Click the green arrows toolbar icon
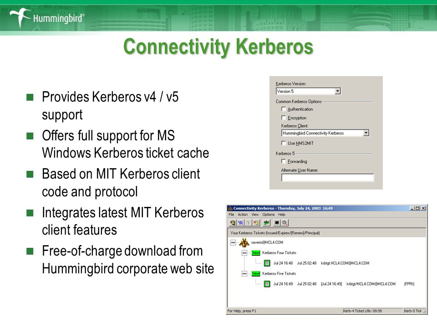Screen dimensions: 437x328 pyautogui.click(x=267, y=223)
